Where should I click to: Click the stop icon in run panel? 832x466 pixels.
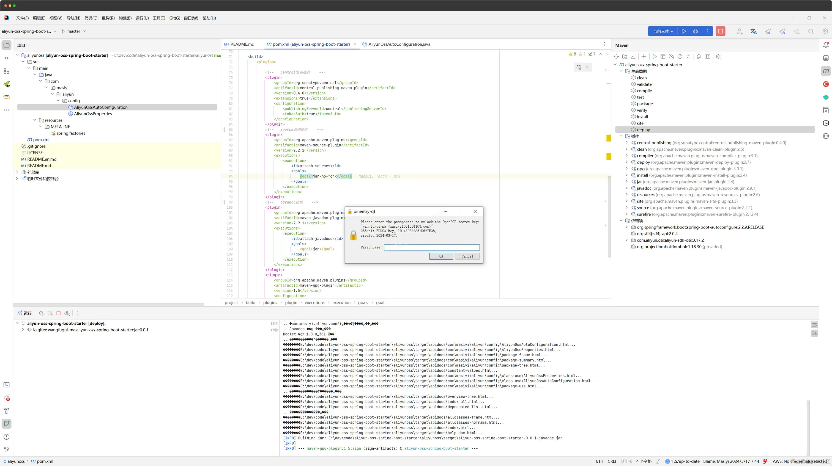pos(58,313)
